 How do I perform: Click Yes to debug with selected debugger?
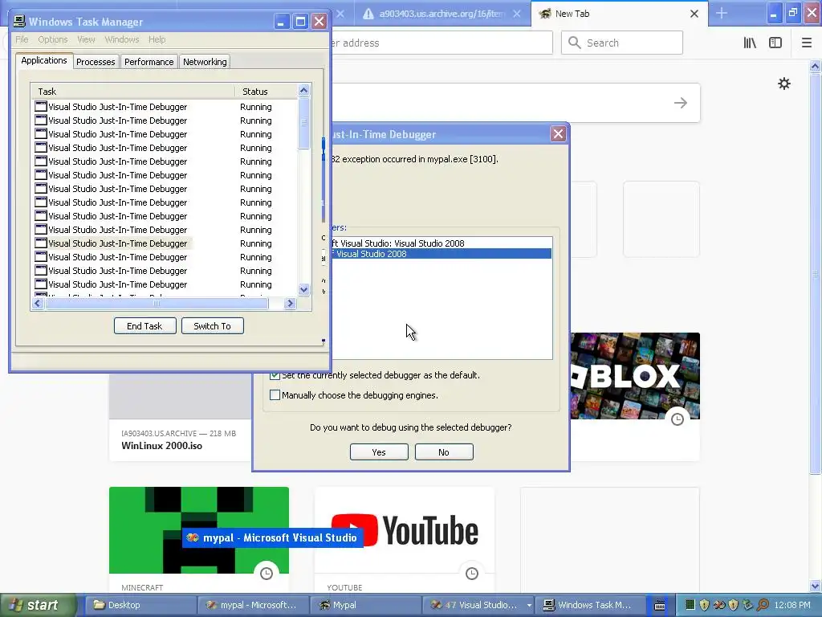(x=379, y=452)
